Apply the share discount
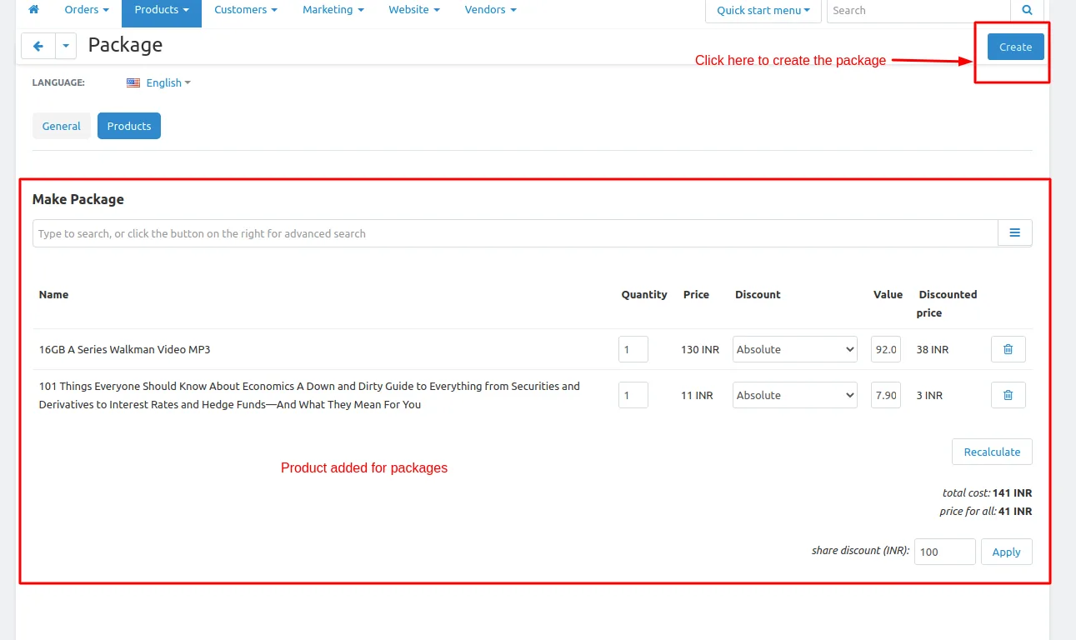The image size is (1076, 640). coord(1006,552)
